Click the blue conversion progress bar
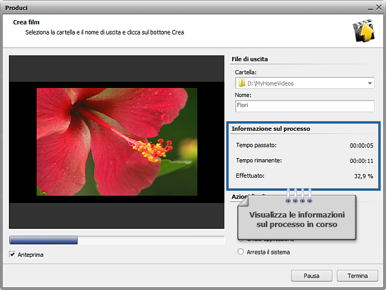 point(43,240)
